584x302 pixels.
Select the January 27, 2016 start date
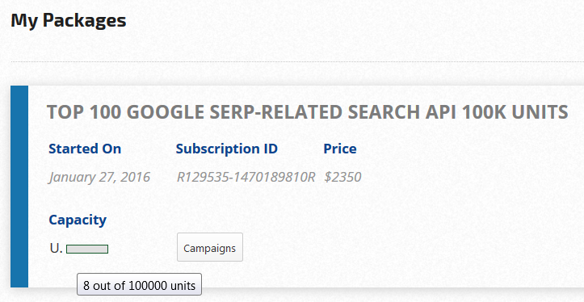pyautogui.click(x=99, y=177)
